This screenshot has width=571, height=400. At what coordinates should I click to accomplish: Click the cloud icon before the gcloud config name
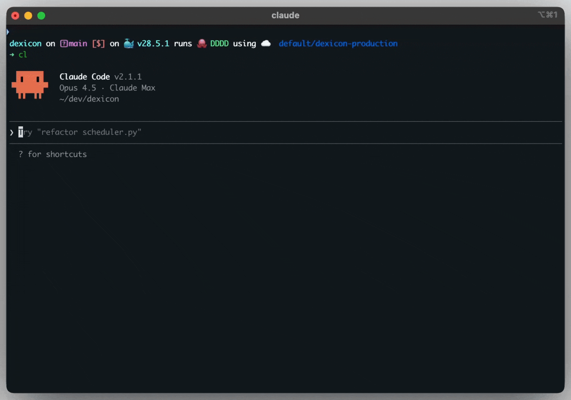tap(266, 43)
